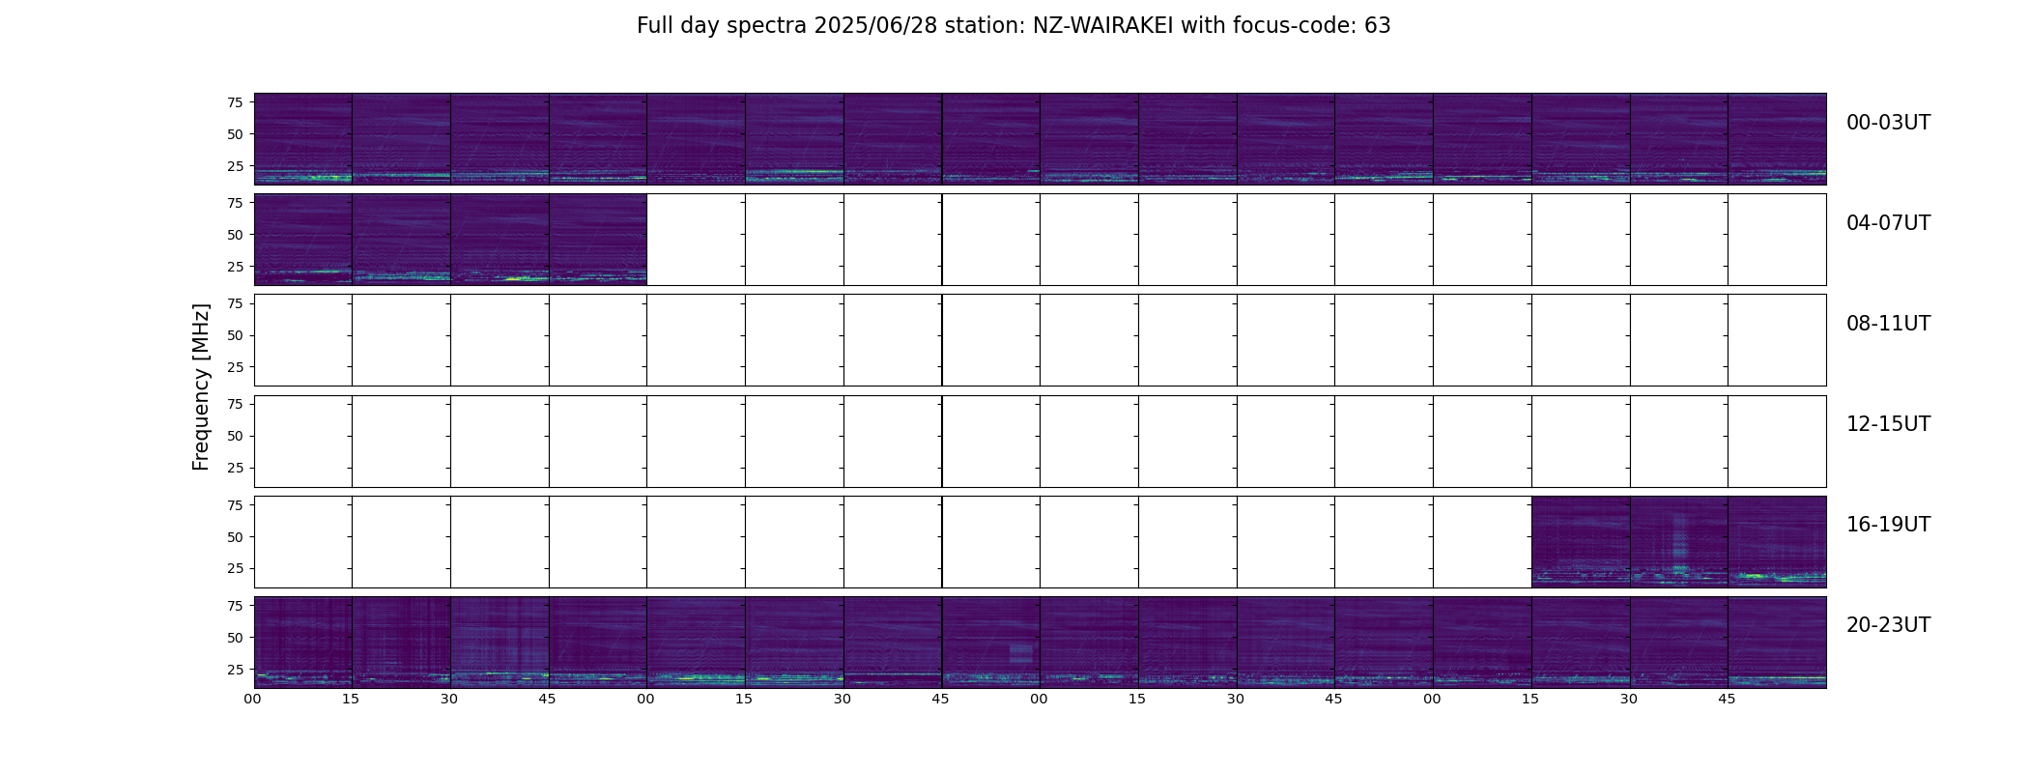Click the '50' tick of the 16-19UT row
2029x773 pixels.
click(x=235, y=536)
